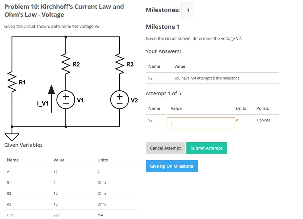The width and height of the screenshot is (303, 219).
Task: Click the Attempt 1 of 5 header
Action: [164, 93]
